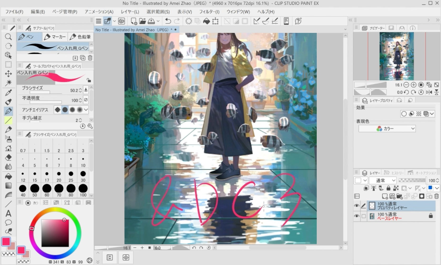441x265 pixels.
Task: Delete layer using Layer panel trash icon
Action: click(x=437, y=196)
